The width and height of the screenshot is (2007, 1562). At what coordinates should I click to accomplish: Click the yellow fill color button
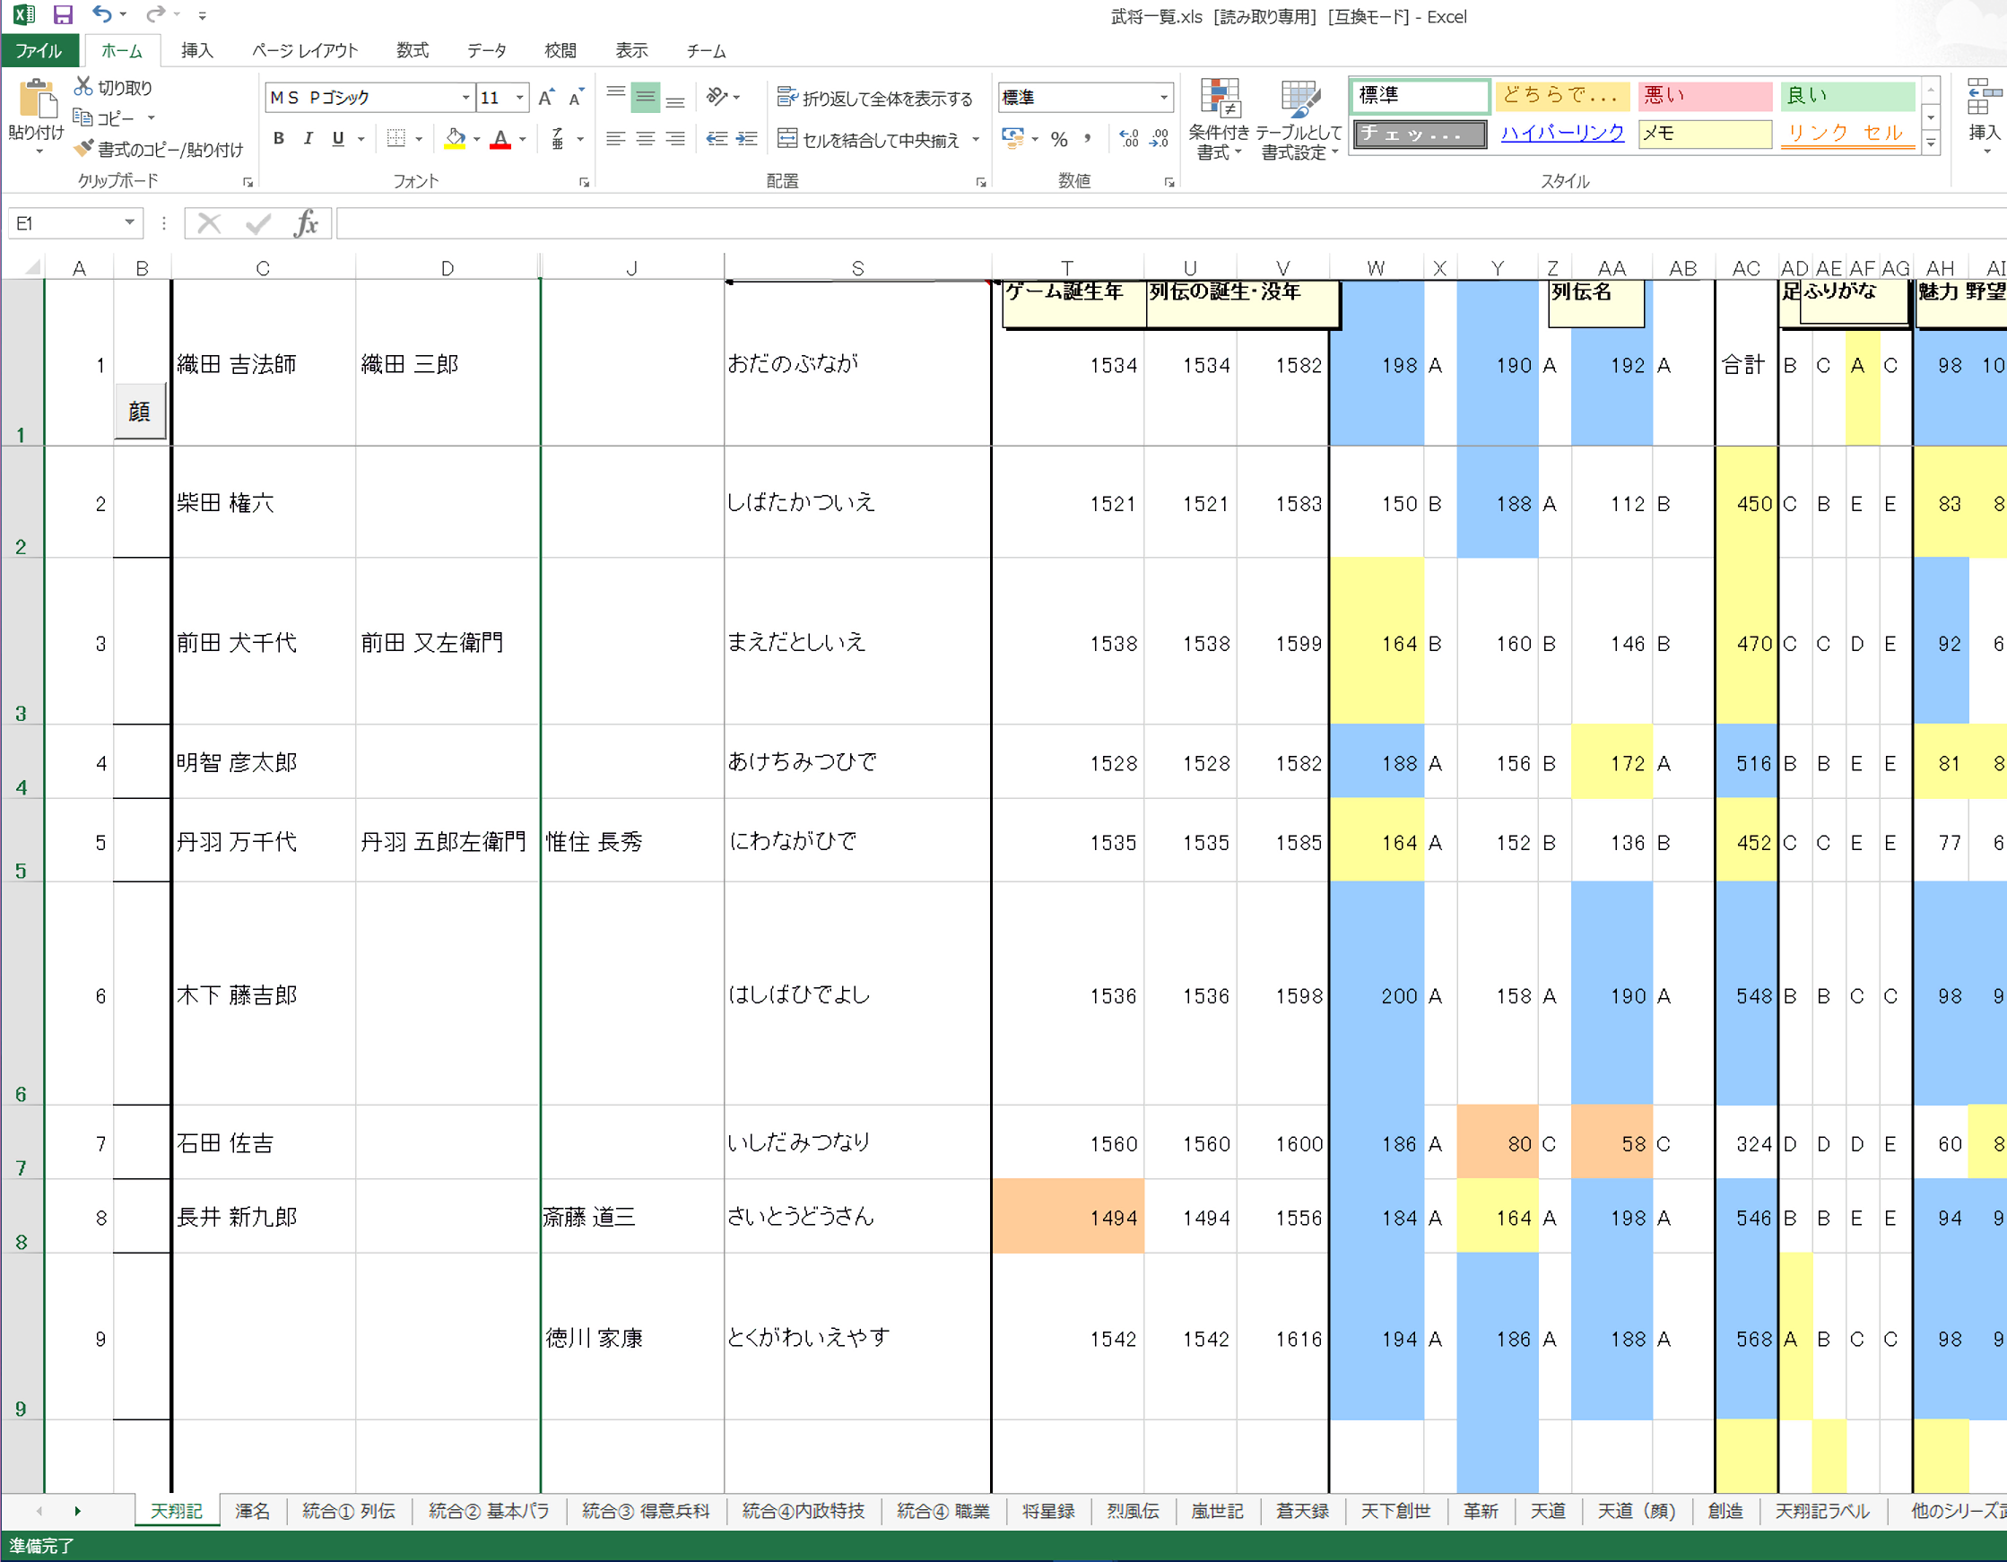pos(455,139)
